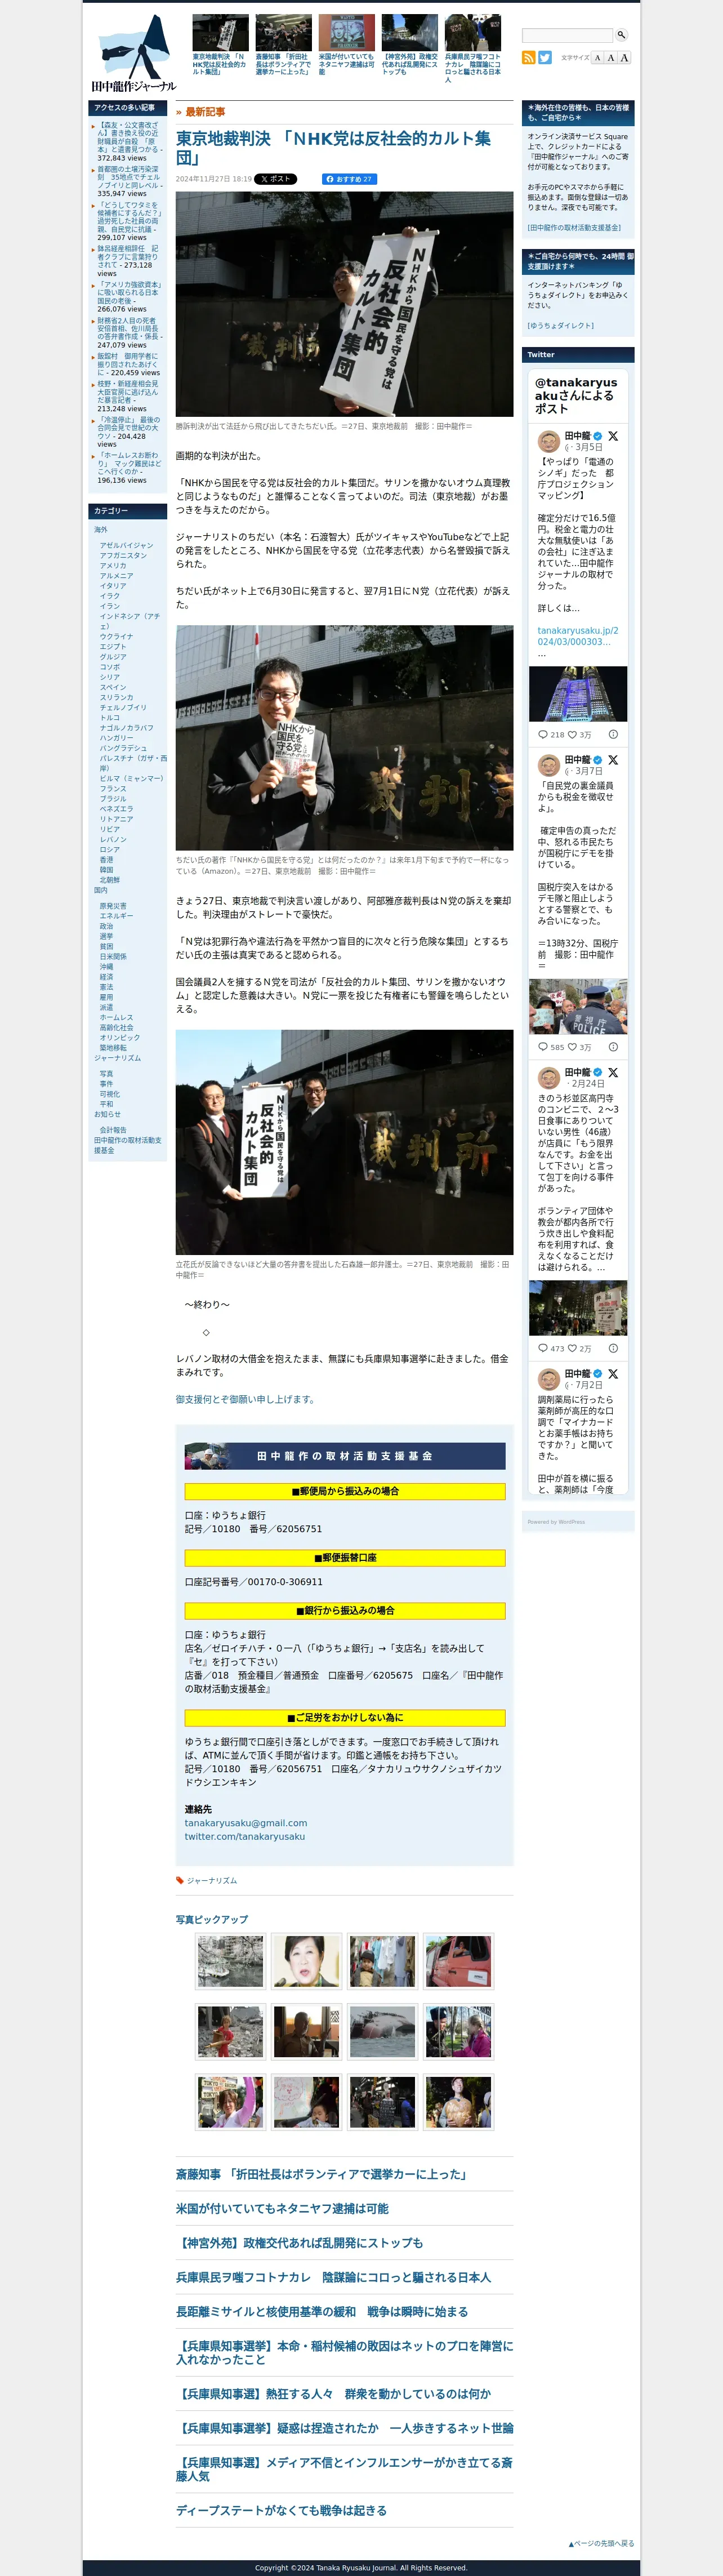Screen dimensions: 723x2576
Task: Open 国内 category in sidebar
Action: 101,890
